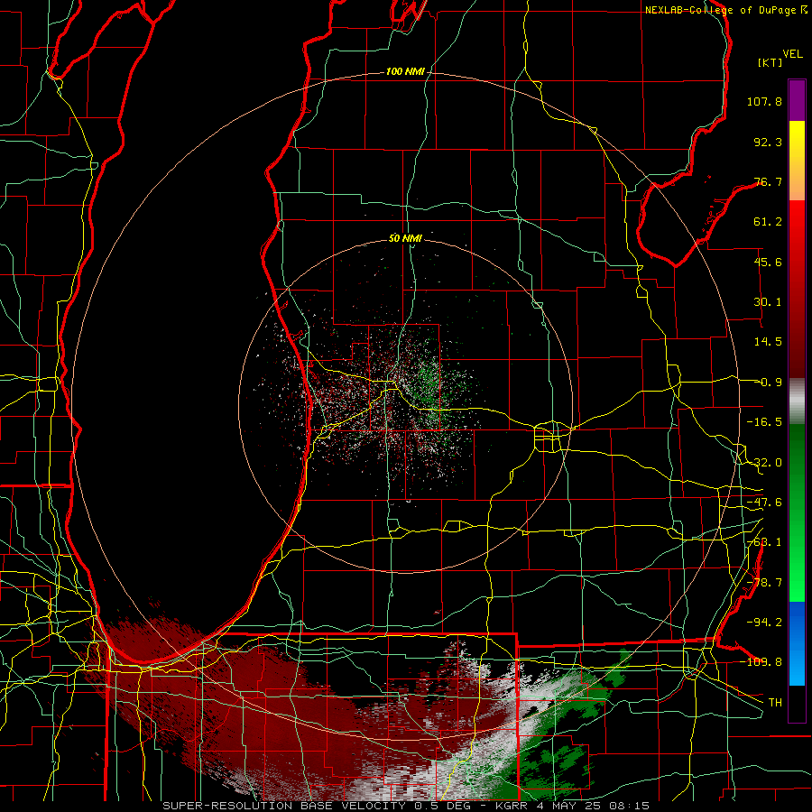The height and width of the screenshot is (812, 812).
Task: Select the 76.7 scale value
Action: click(x=768, y=181)
